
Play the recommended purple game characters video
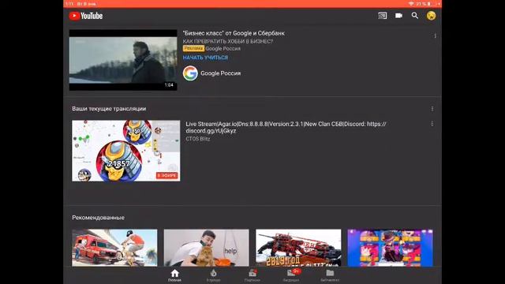(390, 248)
